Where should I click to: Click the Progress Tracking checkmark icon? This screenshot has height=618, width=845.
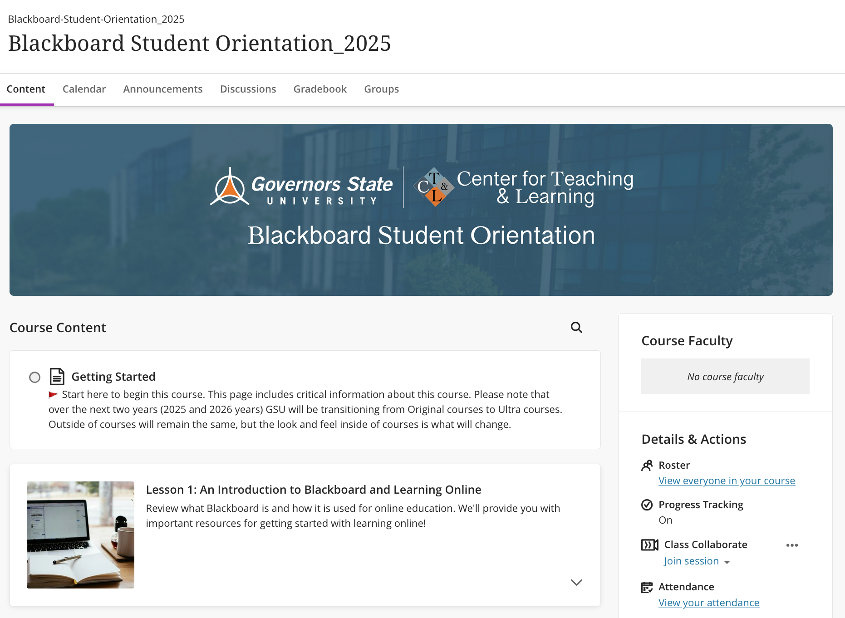click(647, 505)
